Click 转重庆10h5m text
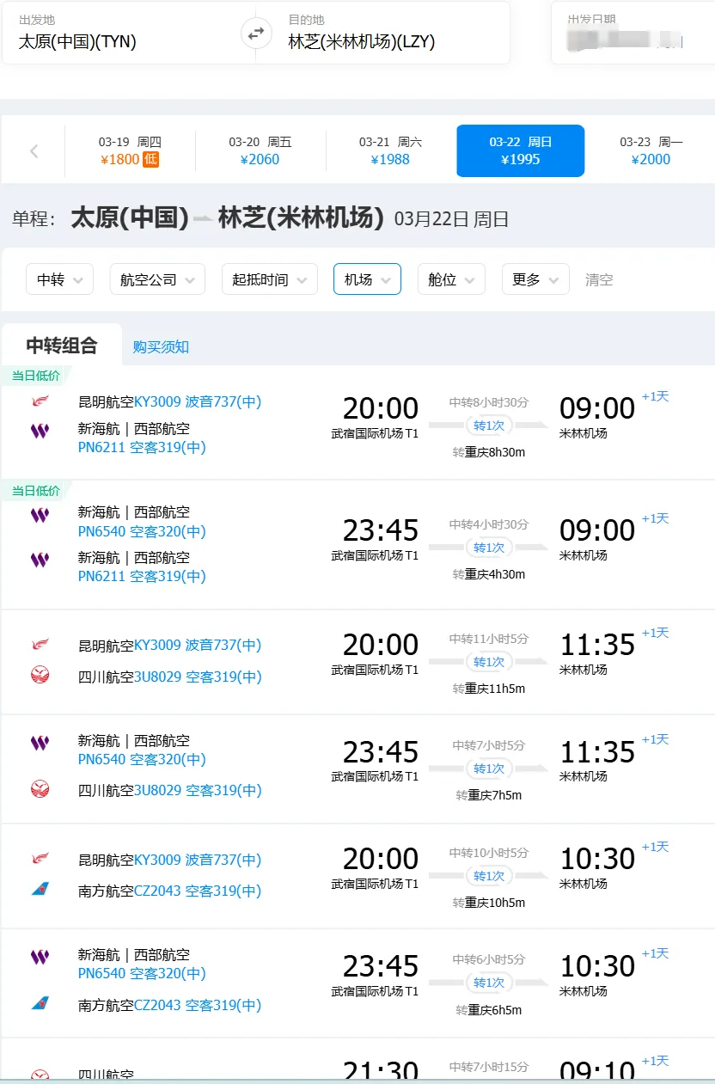Image resolution: width=715 pixels, height=1084 pixels. point(489,903)
